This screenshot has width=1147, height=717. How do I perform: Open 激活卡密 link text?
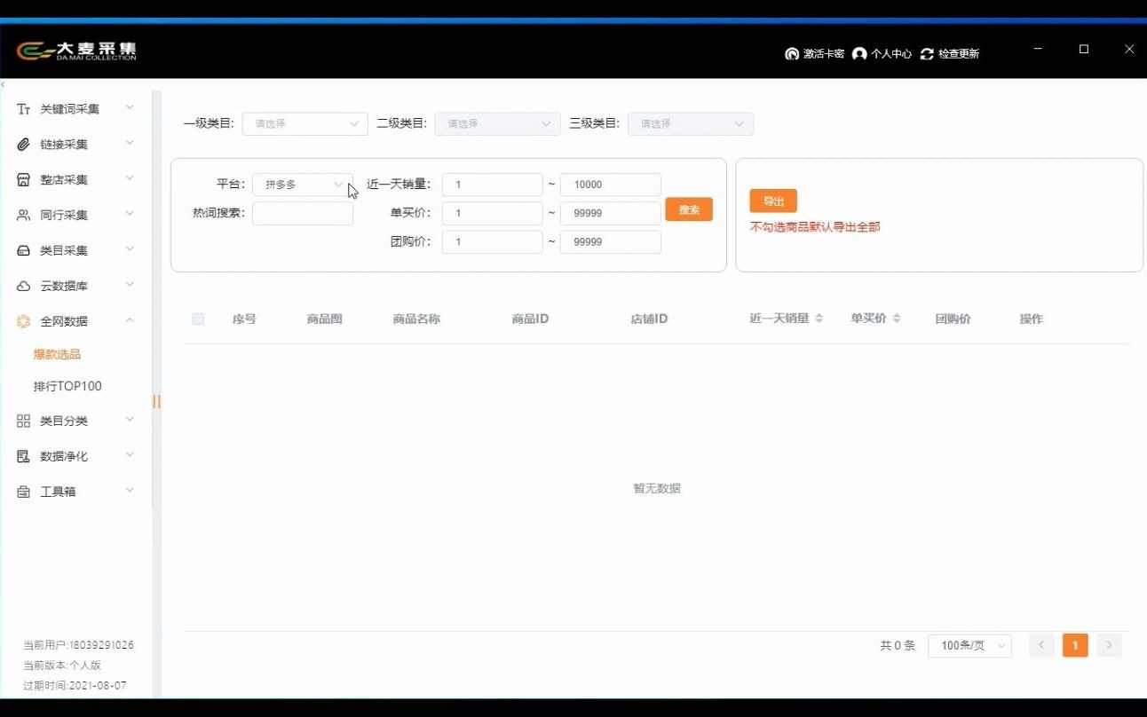pyautogui.click(x=824, y=54)
